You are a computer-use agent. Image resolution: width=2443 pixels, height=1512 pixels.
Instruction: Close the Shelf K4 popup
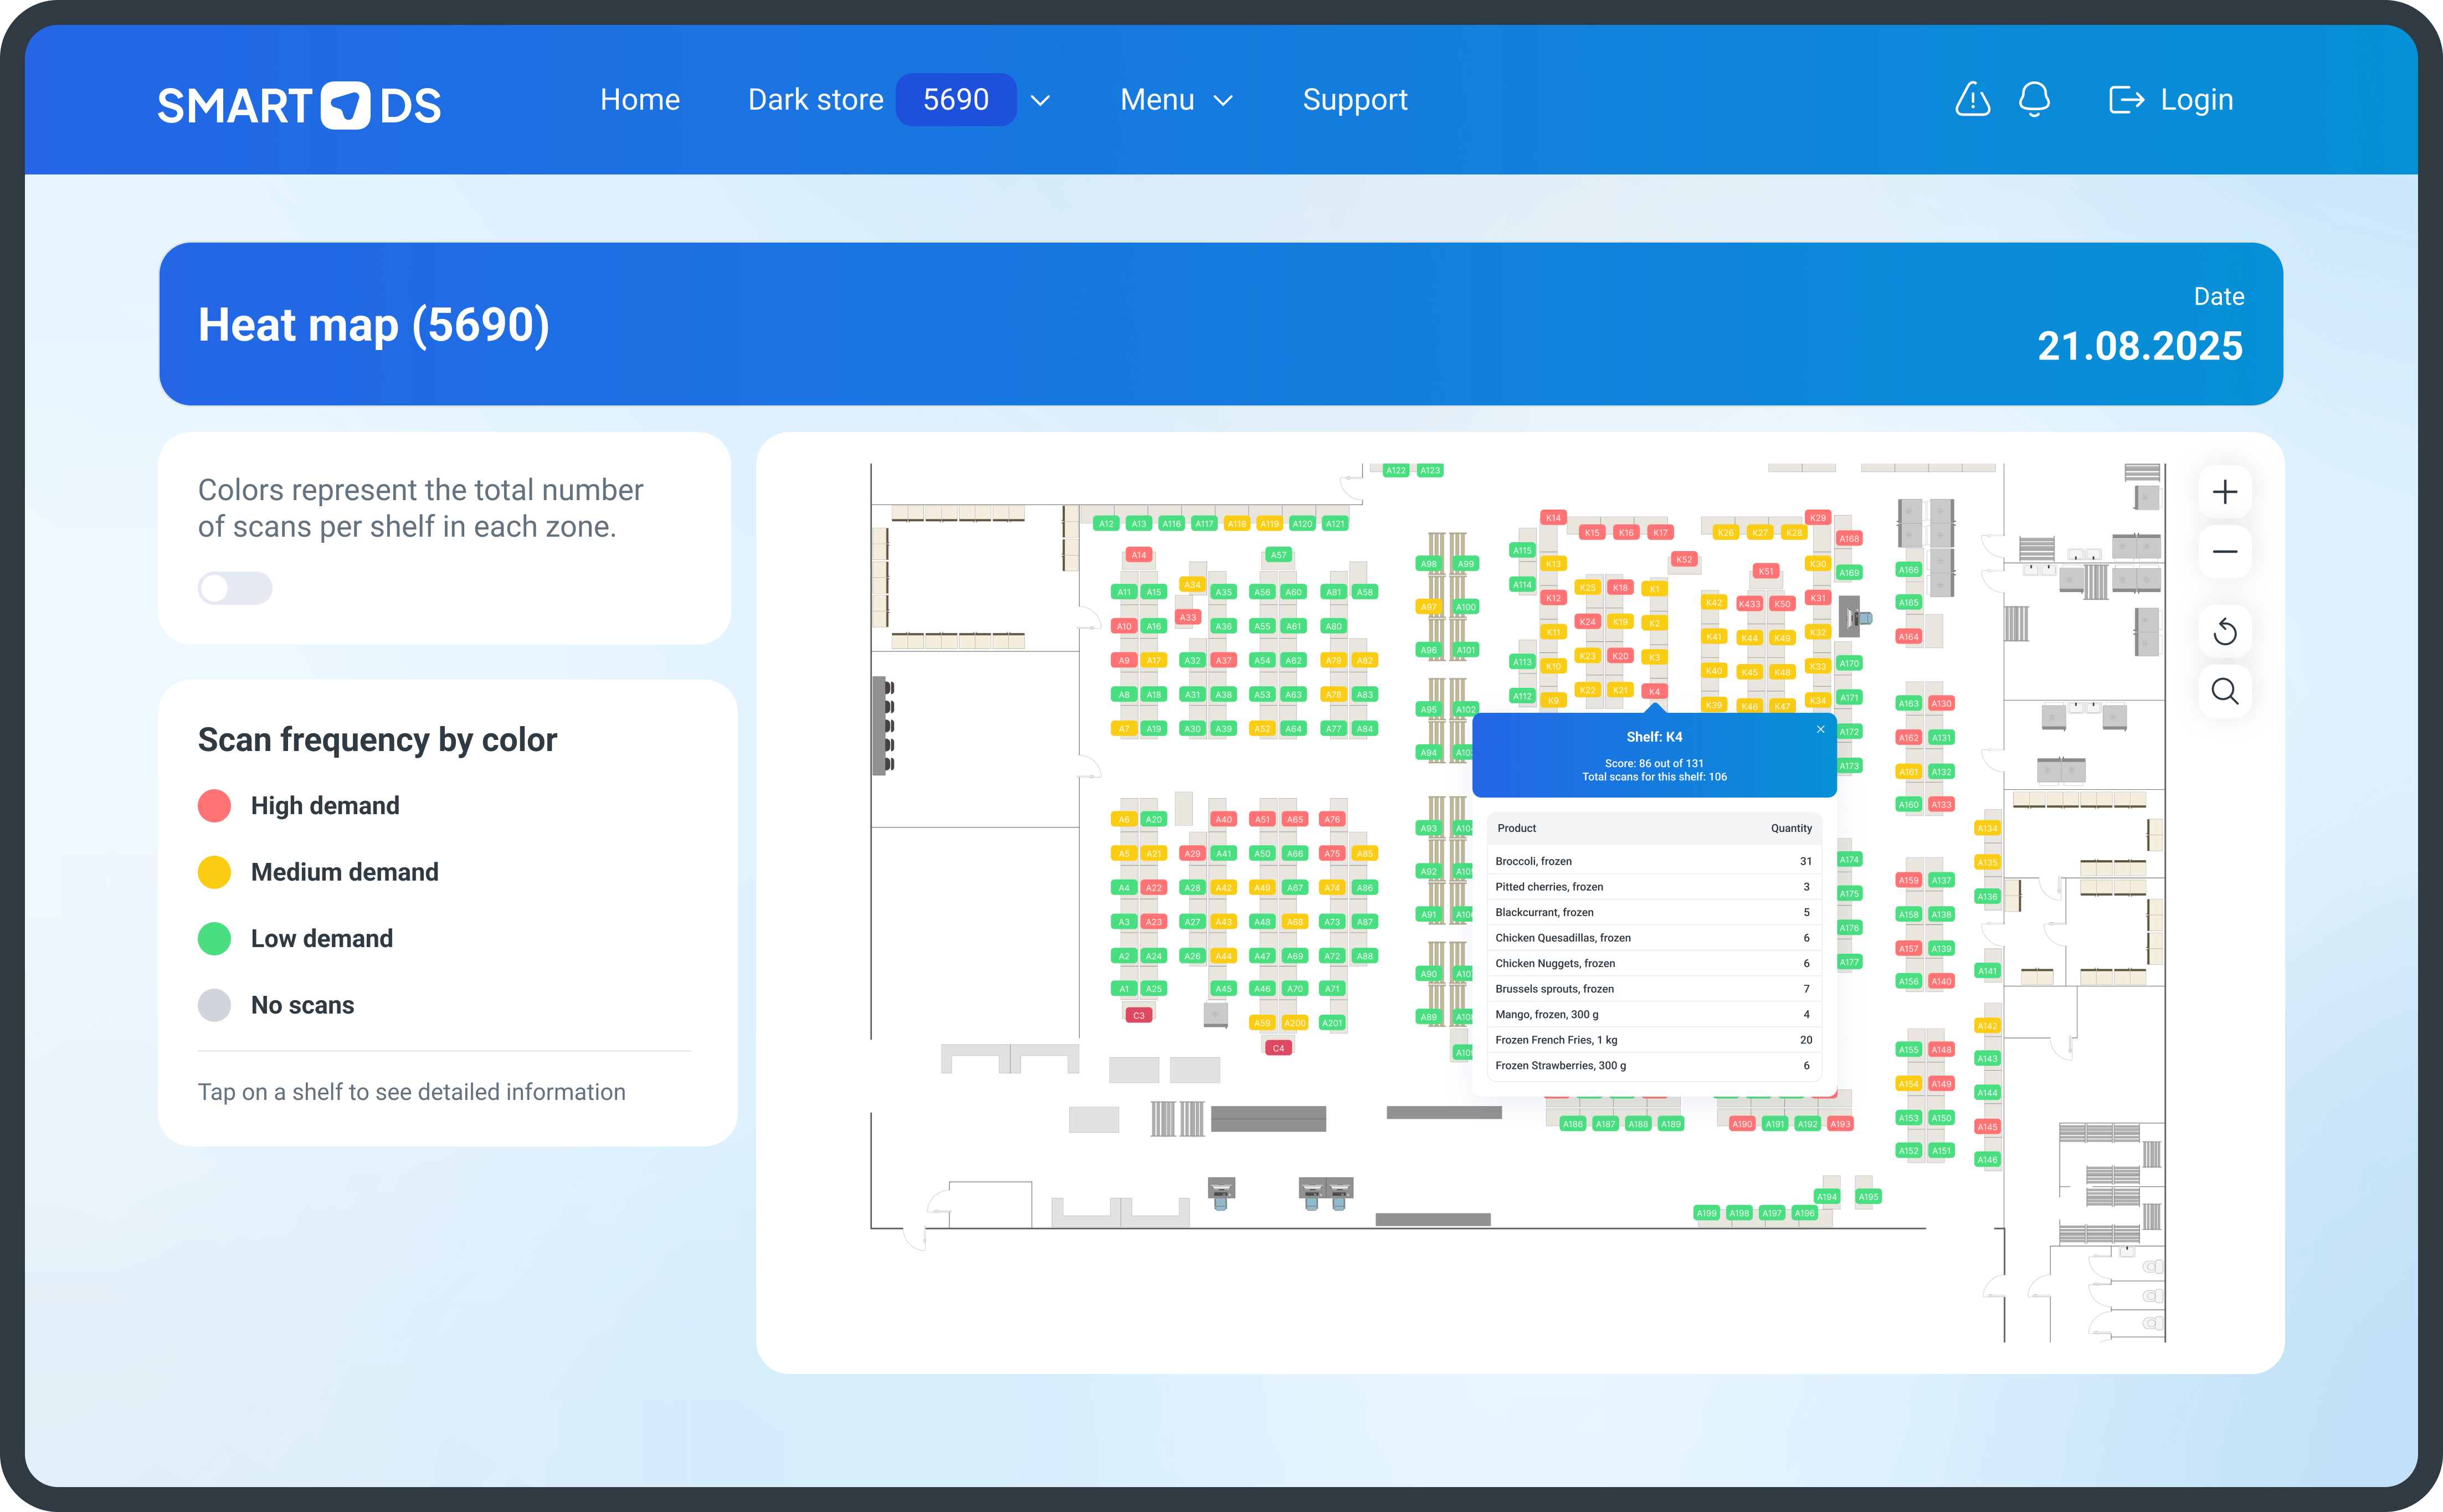tap(1820, 729)
